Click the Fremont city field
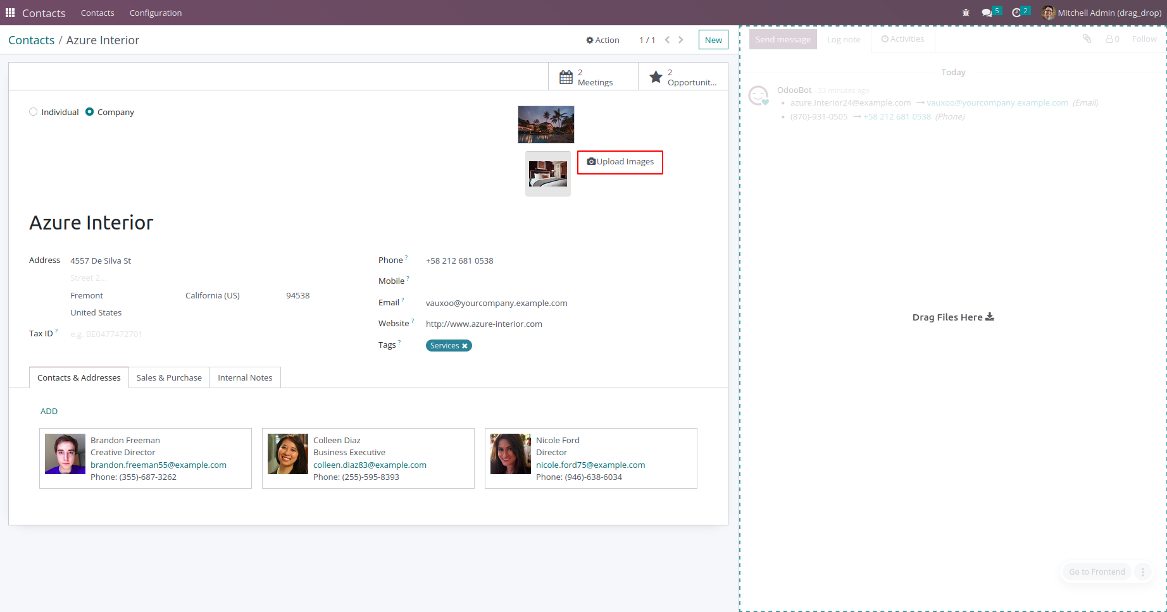The image size is (1167, 612). pyautogui.click(x=124, y=296)
